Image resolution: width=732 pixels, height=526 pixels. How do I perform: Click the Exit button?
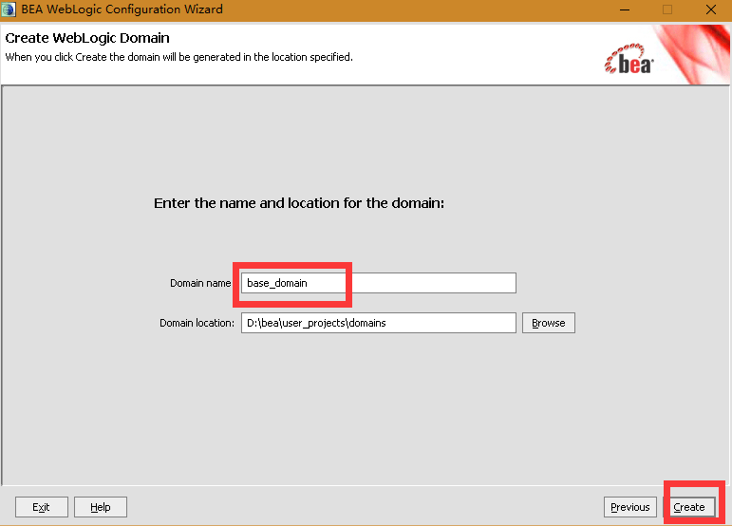tap(41, 507)
